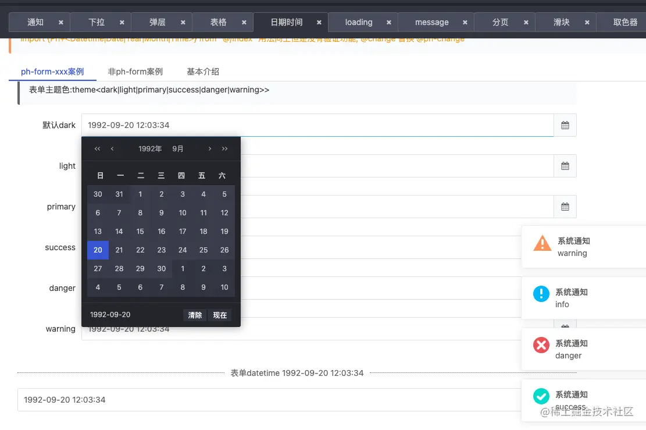This screenshot has height=430, width=646.
Task: Click the blue info notification icon
Action: tap(541, 294)
